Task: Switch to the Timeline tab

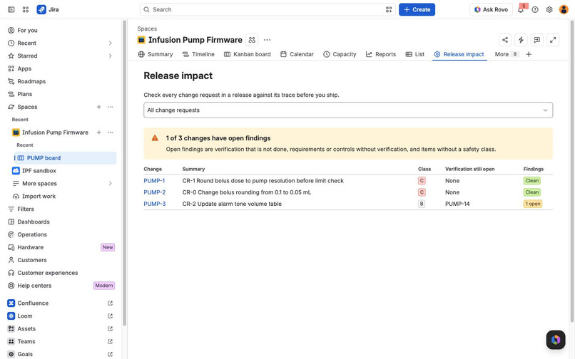Action: click(x=198, y=54)
